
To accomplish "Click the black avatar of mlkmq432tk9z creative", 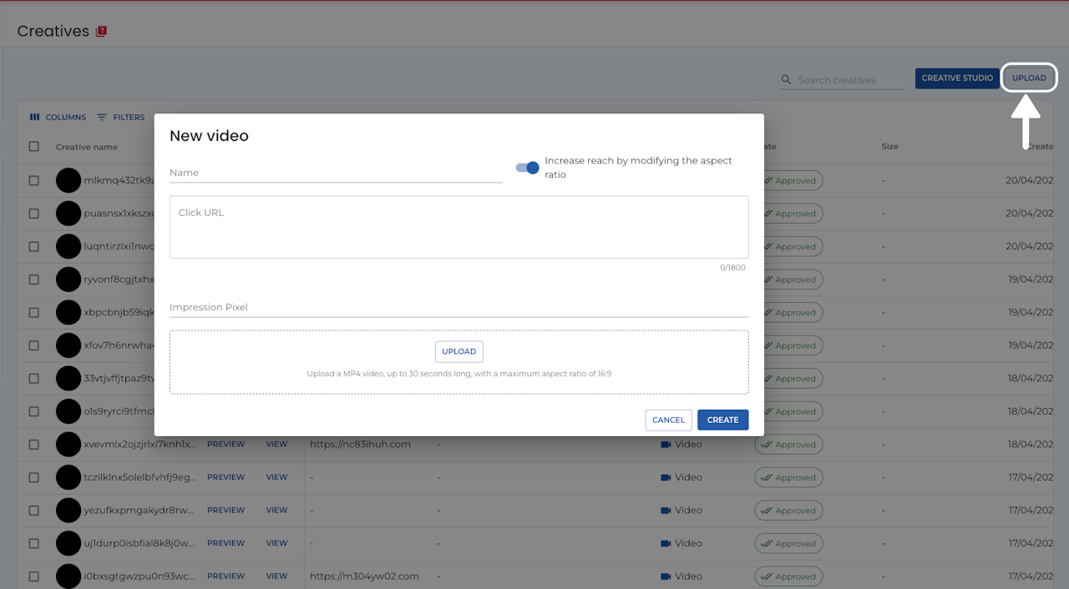I will pyautogui.click(x=68, y=180).
